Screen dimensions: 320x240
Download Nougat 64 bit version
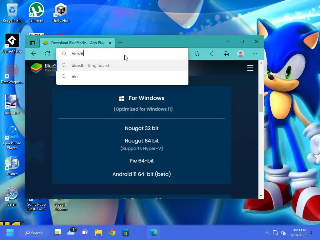click(x=142, y=141)
